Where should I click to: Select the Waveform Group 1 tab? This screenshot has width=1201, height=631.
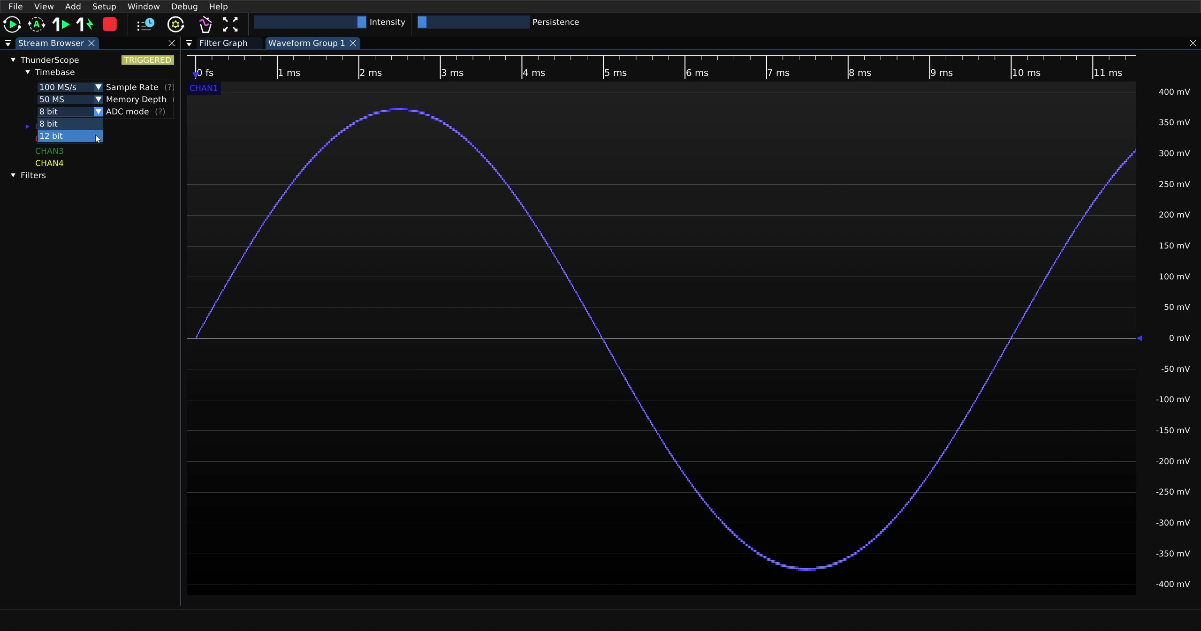coord(306,43)
